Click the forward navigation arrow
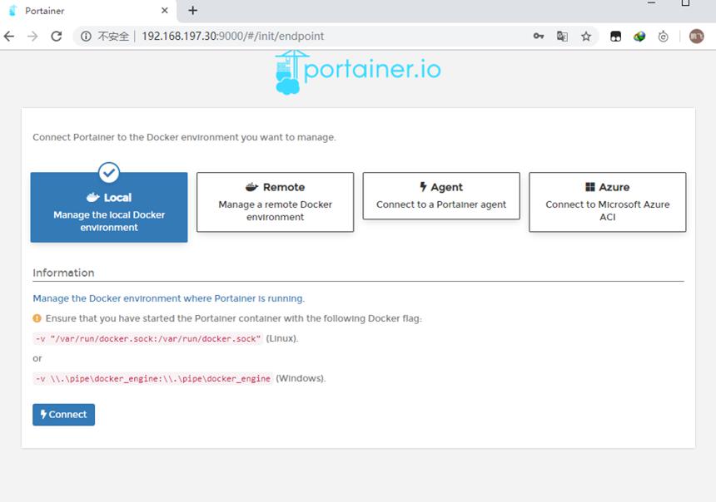This screenshot has height=502, width=716. coord(32,36)
